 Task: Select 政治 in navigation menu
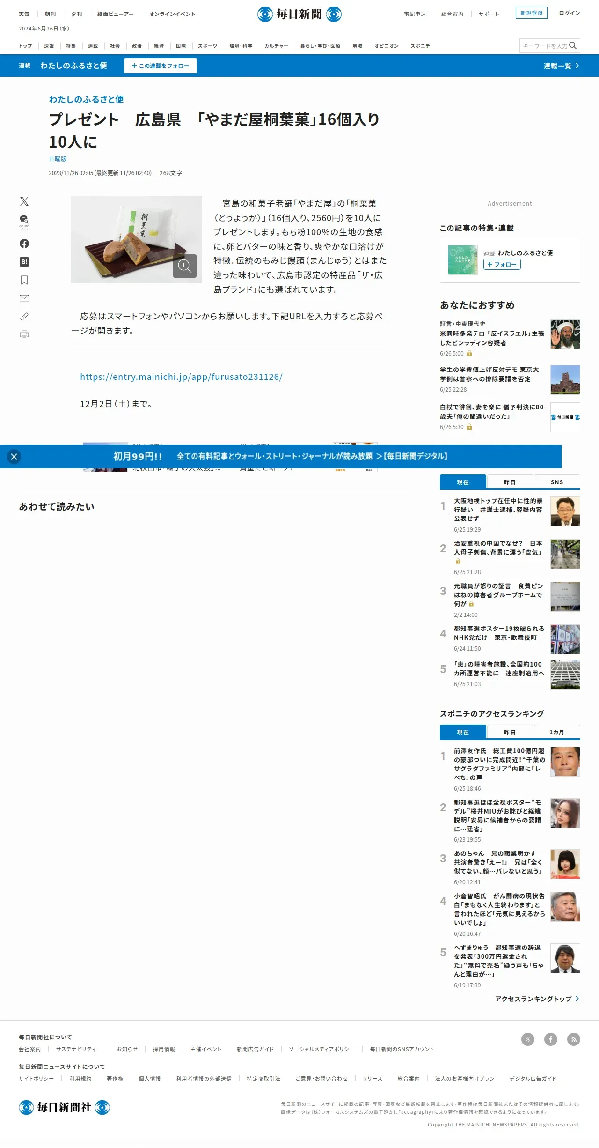coord(137,46)
